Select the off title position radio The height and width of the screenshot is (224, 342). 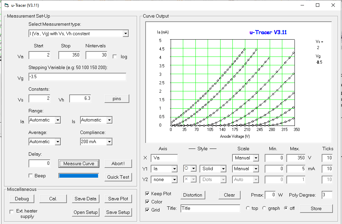click(x=286, y=208)
